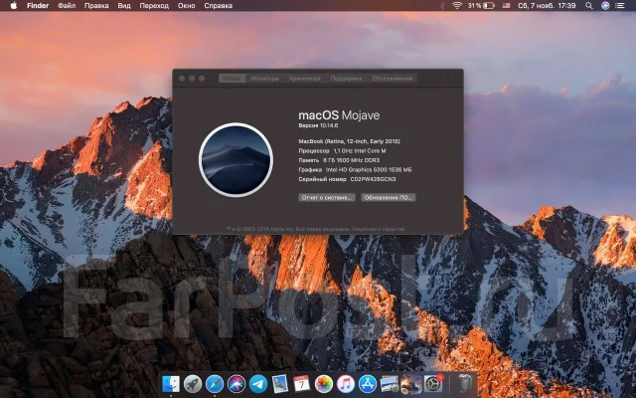Close the About This Mac window
Screen dimensions: 636x398
182,79
